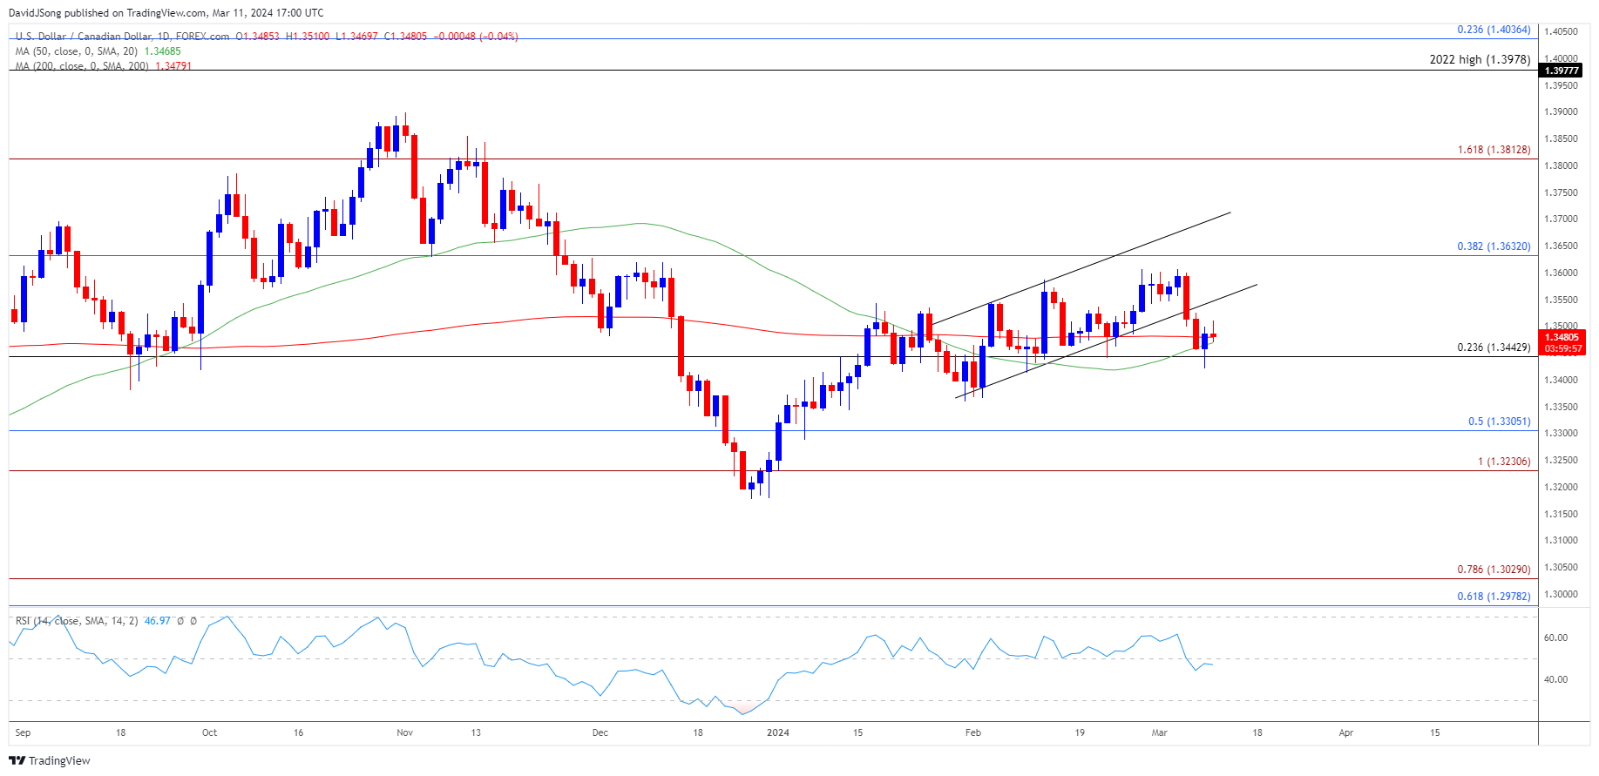Select the upper ascending channel trendline
1599x776 pixels.
1081,268
